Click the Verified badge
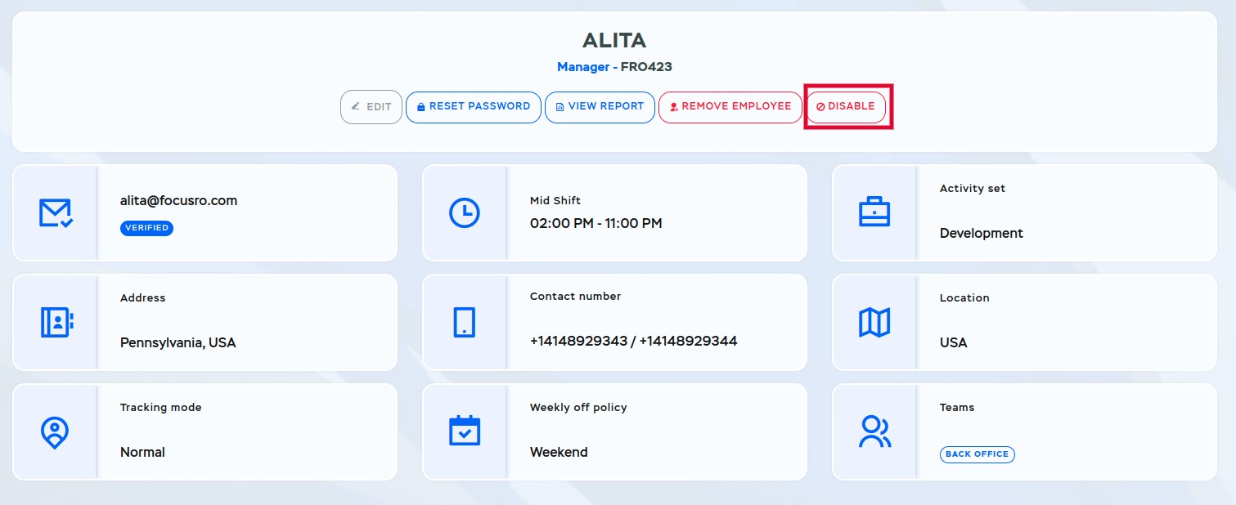The image size is (1236, 505). [x=146, y=228]
